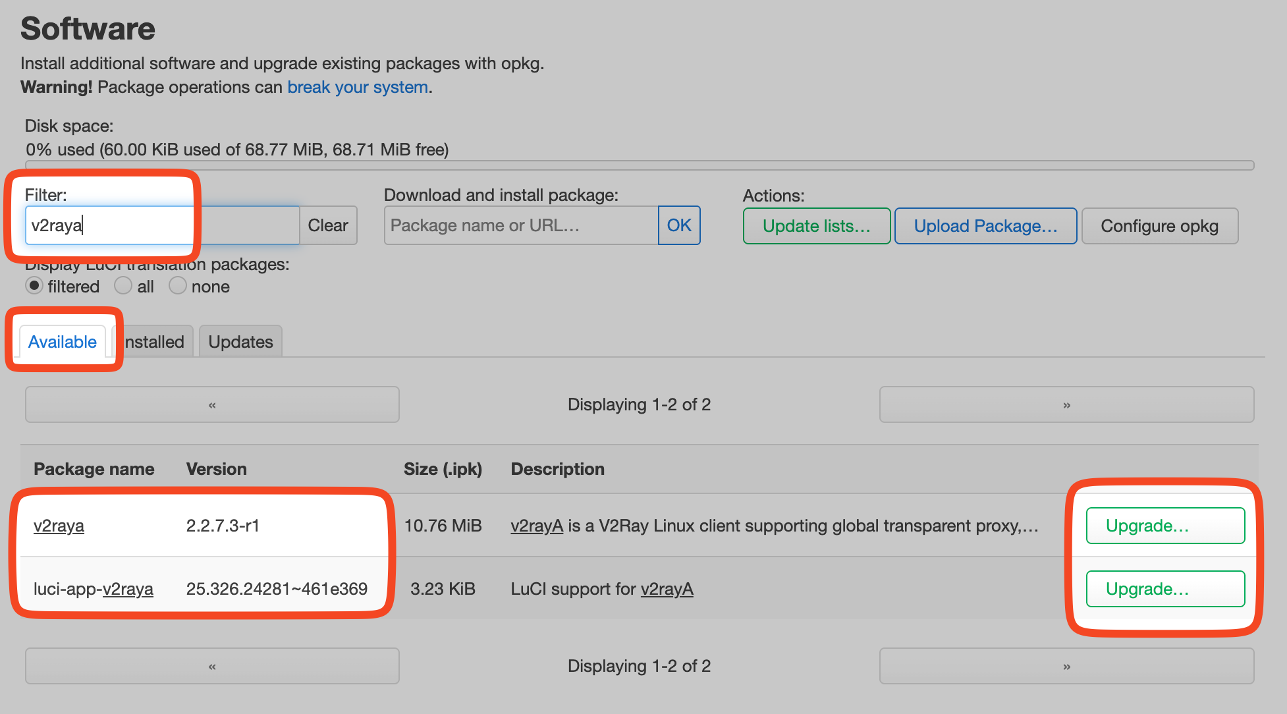Click the Version column header

coord(217,469)
